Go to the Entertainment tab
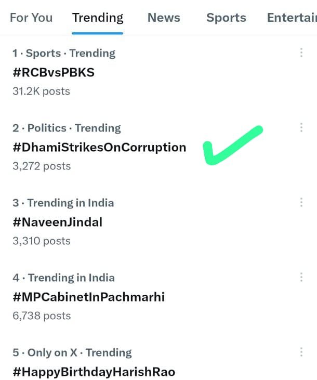This screenshot has height=380, width=317. point(292,18)
